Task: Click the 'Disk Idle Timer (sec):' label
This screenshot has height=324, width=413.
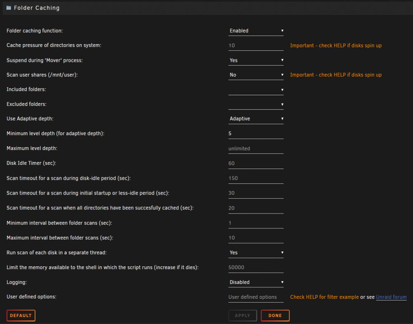Action: click(31, 163)
